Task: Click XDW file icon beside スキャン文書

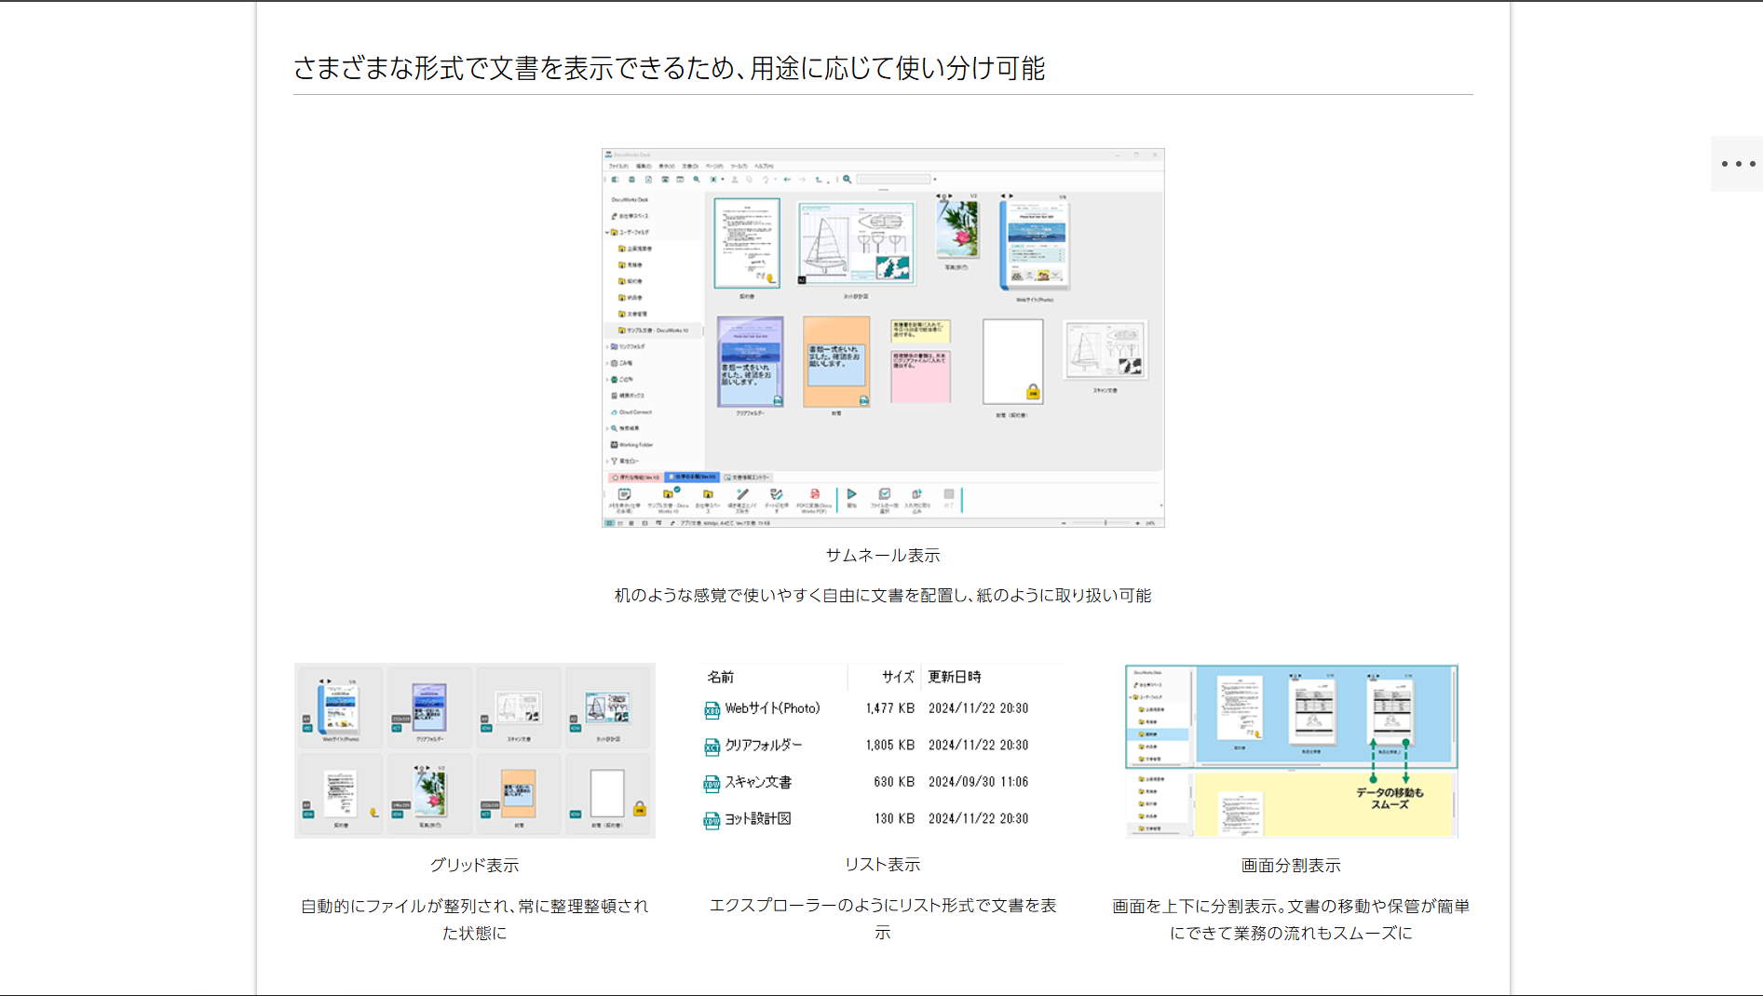Action: [x=712, y=784]
